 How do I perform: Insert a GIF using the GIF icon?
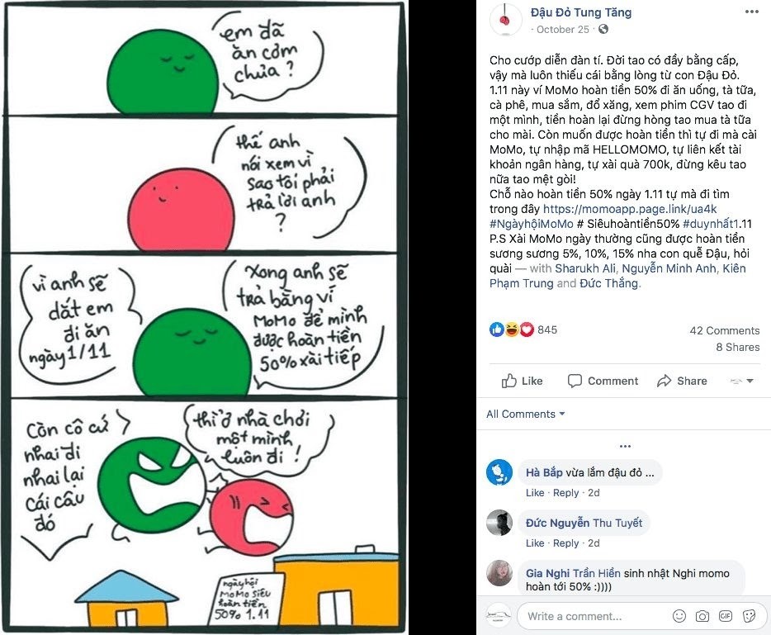726,616
